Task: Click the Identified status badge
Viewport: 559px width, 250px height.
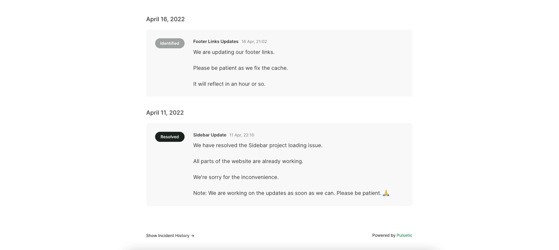Action: pyautogui.click(x=170, y=43)
